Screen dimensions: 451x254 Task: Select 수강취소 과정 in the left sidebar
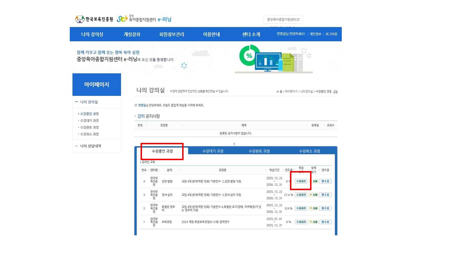[x=89, y=134]
